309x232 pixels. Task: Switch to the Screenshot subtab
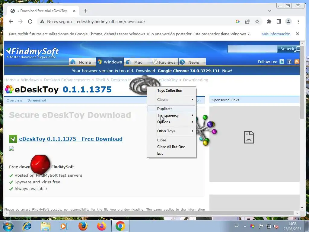37,100
